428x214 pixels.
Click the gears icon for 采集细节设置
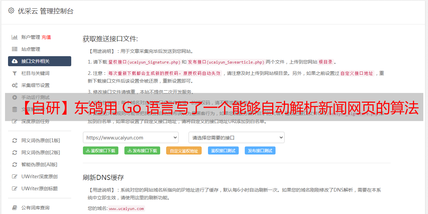pyautogui.click(x=15, y=85)
